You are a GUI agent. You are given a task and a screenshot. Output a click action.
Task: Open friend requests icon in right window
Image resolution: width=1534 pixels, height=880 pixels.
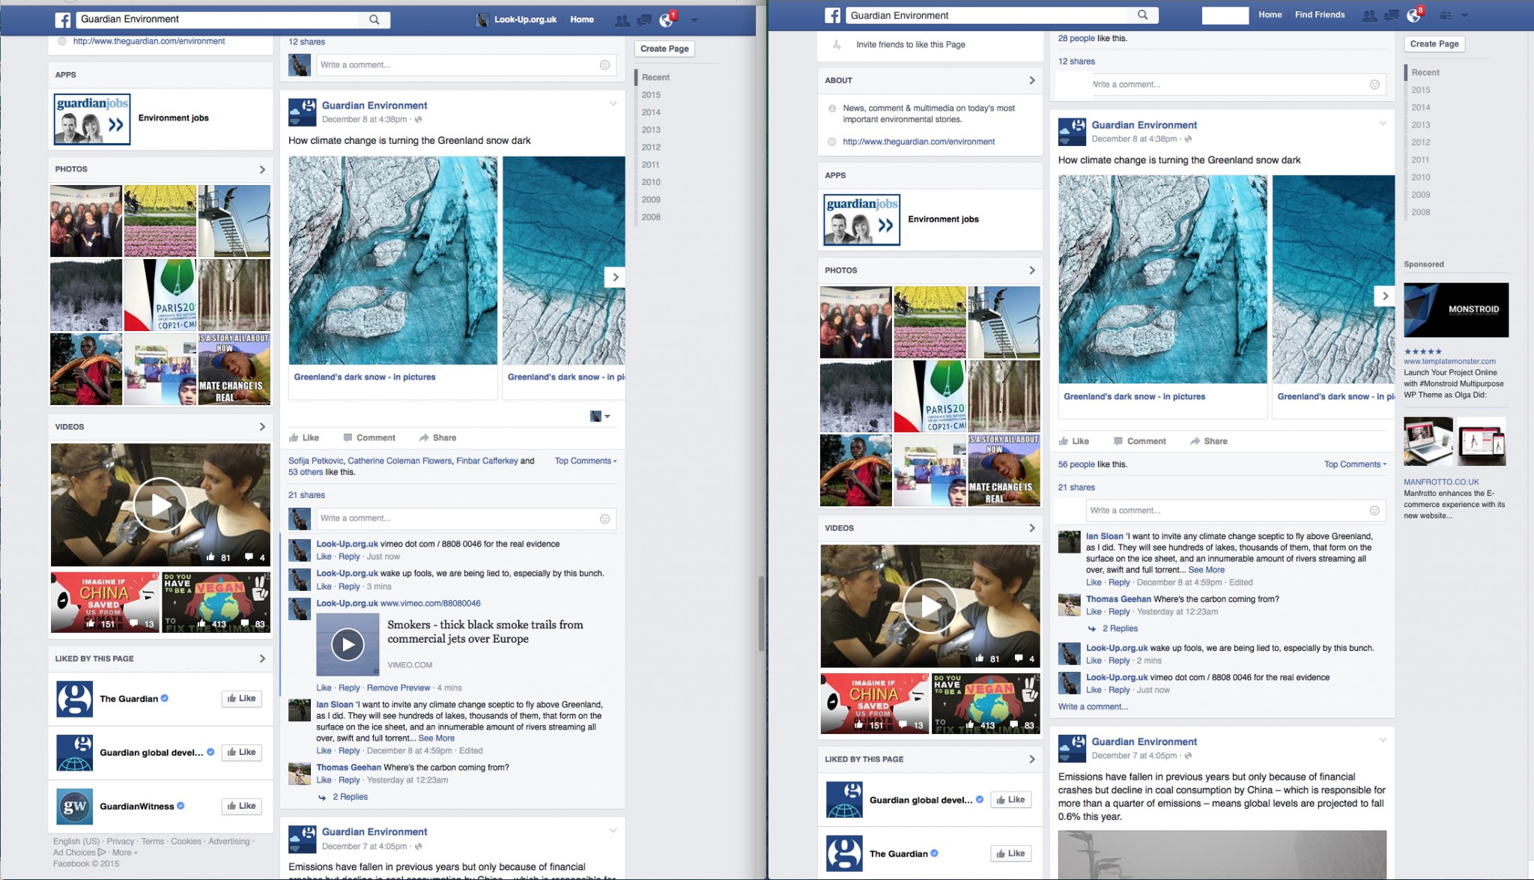pos(1369,16)
